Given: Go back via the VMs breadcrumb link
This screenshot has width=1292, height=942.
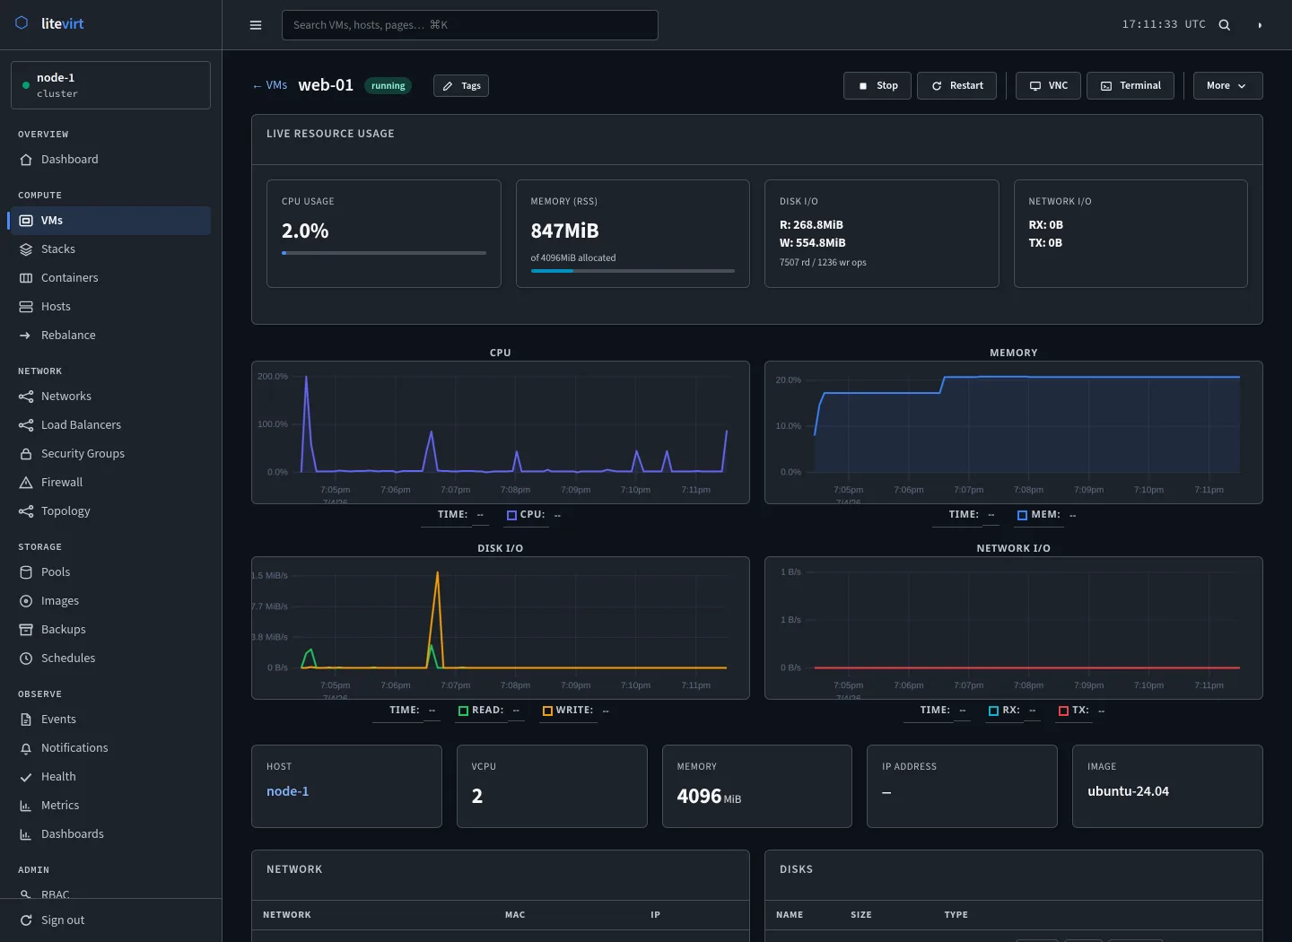Looking at the screenshot, I should (270, 85).
